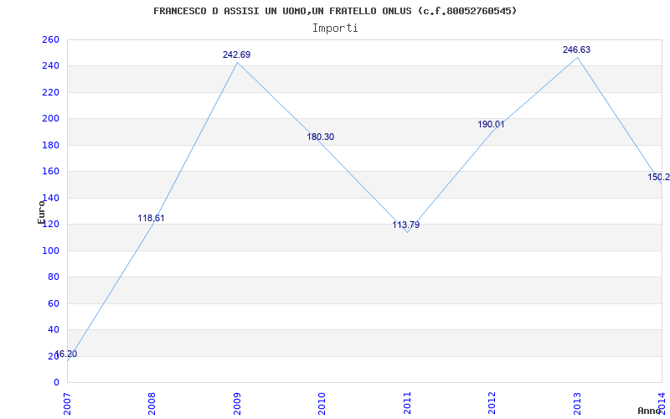Click the 80 value on Euro axis
The height and width of the screenshot is (419, 670).
pyautogui.click(x=53, y=277)
